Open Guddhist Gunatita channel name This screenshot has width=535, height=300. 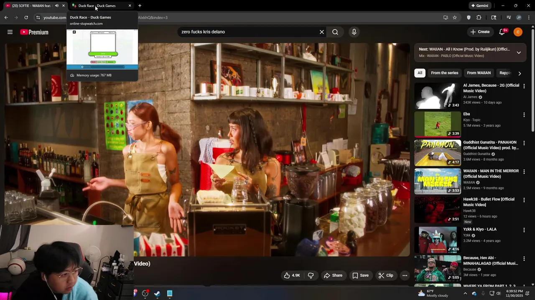pyautogui.click(x=476, y=154)
